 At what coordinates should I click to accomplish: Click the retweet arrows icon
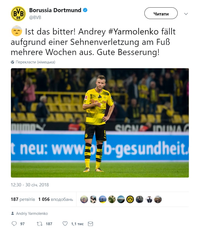click(x=39, y=224)
